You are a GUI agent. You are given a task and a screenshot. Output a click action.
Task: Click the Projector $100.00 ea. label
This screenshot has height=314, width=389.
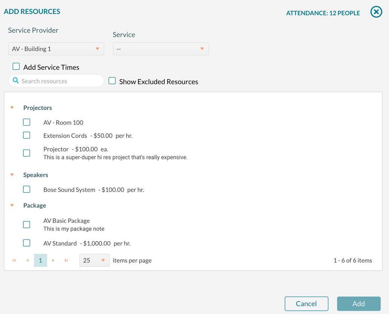76,149
